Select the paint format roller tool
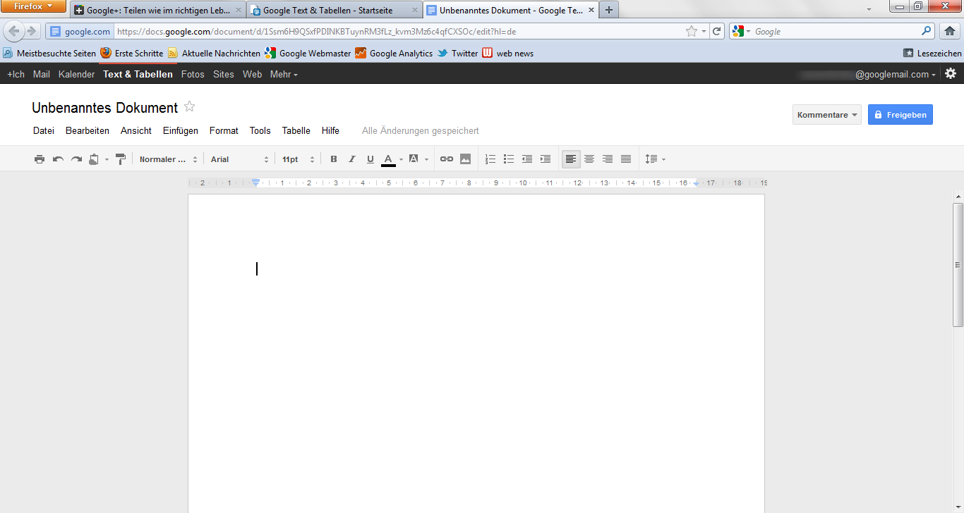Screen dimensions: 964x513 click(x=121, y=159)
